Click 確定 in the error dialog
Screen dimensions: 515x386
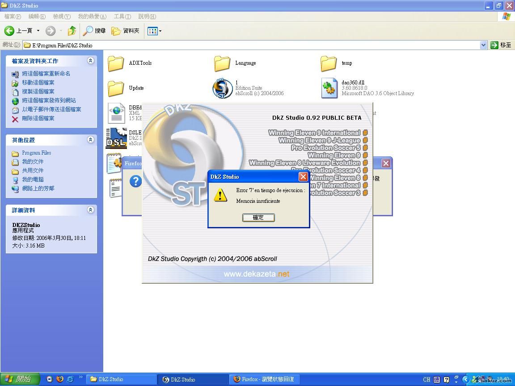point(258,218)
